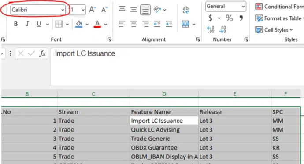This screenshot has width=304, height=164.
Task: Confirm formula bar entry checkmark
Action: point(31,53)
